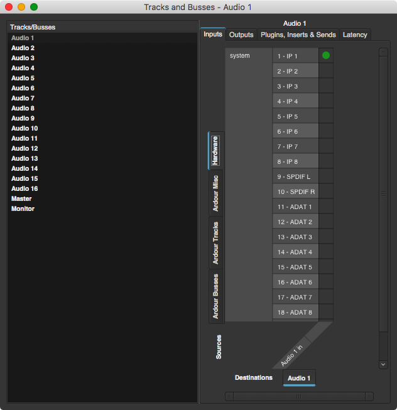Open the Ardour Tracks vertical tab
Viewport: 397px width, 410px height.
[215, 242]
